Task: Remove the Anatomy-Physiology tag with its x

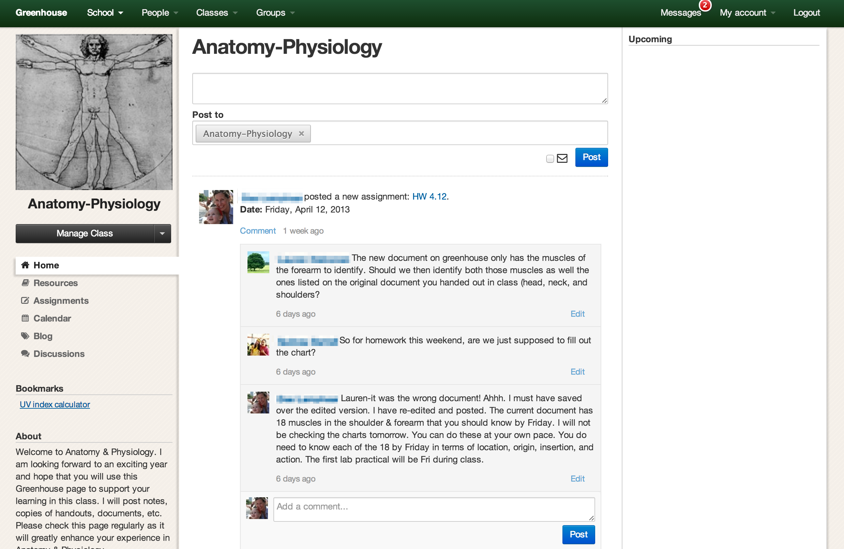Action: point(301,134)
